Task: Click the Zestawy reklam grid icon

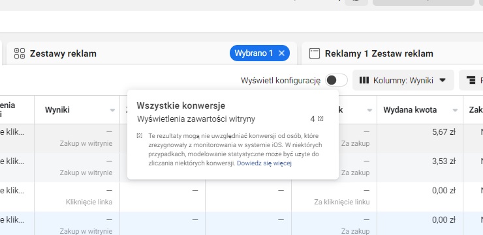Action: coord(20,53)
